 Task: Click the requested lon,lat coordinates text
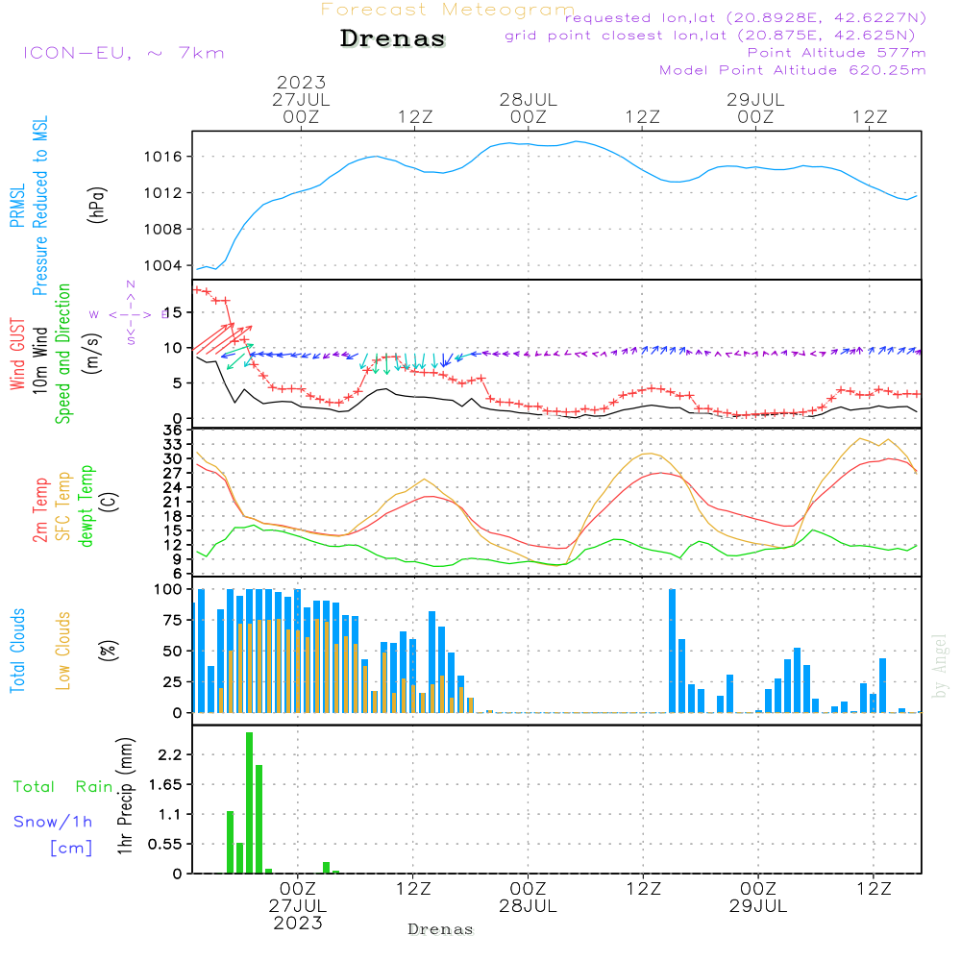(745, 17)
